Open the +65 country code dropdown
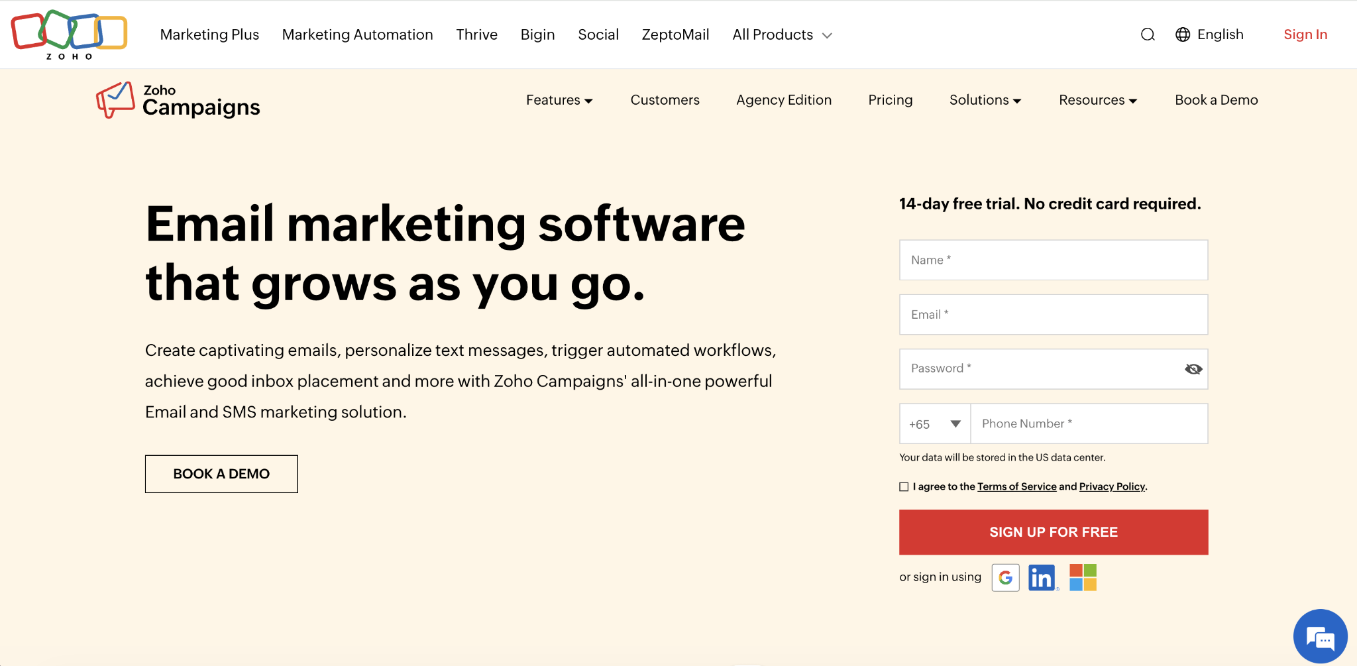Image resolution: width=1357 pixels, height=666 pixels. coord(934,423)
